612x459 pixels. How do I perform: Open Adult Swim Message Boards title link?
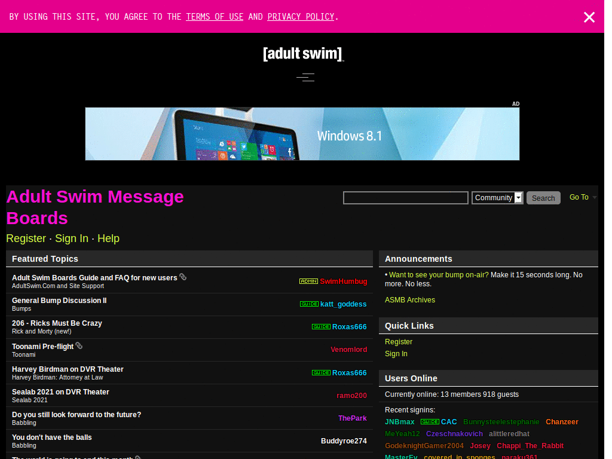tap(95, 207)
